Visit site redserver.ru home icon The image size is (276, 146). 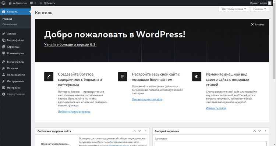click(10, 3)
